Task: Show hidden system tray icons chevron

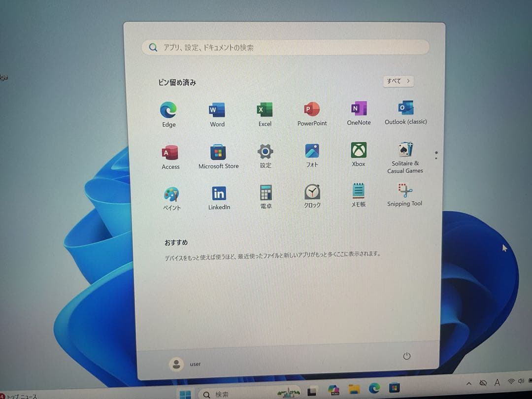Action: [x=469, y=383]
